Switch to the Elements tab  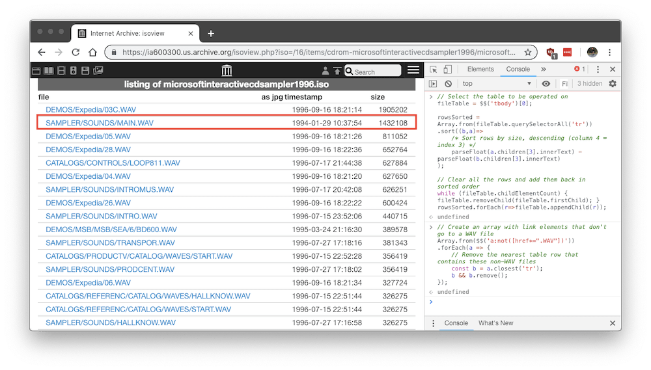click(480, 70)
